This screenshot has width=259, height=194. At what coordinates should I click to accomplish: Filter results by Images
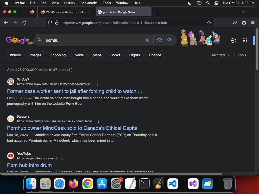35,55
